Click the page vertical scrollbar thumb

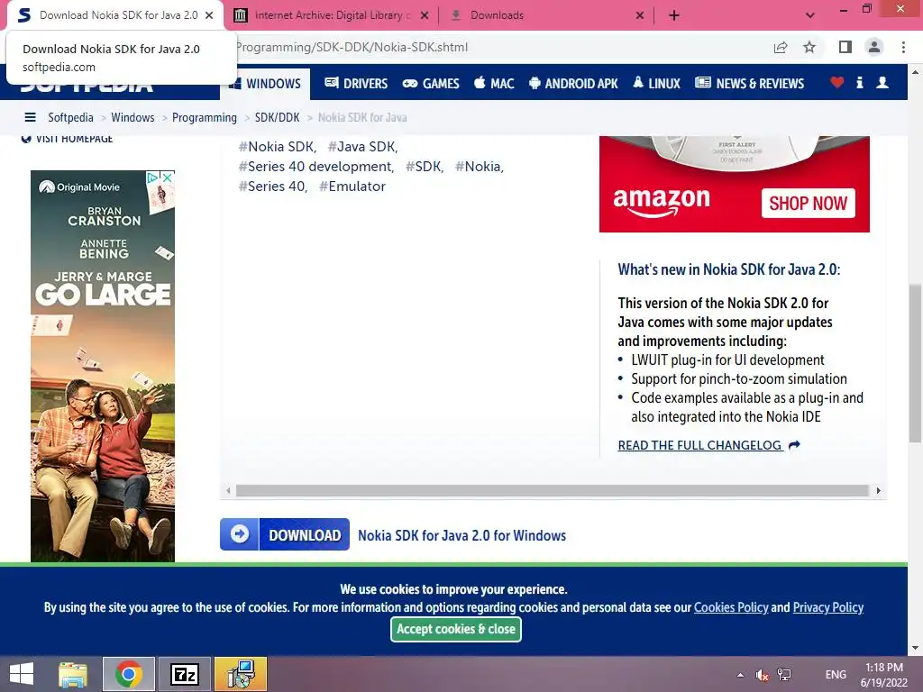click(915, 362)
